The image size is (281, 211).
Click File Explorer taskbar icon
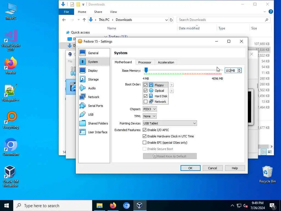[99, 206]
